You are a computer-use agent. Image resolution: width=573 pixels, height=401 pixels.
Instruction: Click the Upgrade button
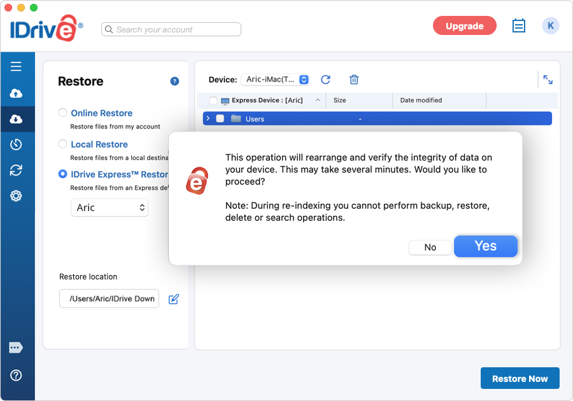click(465, 25)
